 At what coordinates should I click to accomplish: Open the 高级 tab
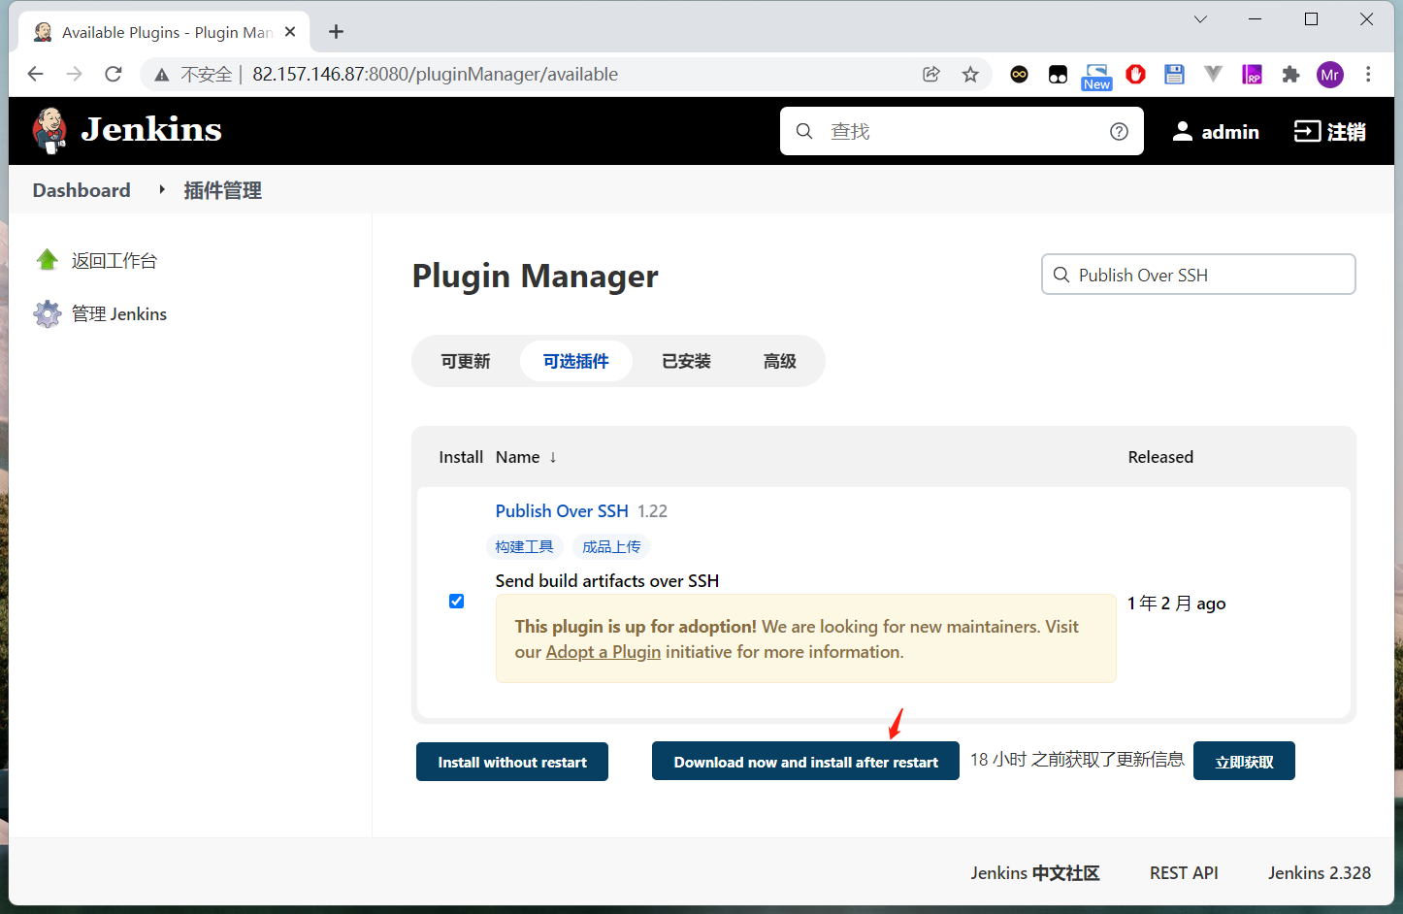point(779,361)
